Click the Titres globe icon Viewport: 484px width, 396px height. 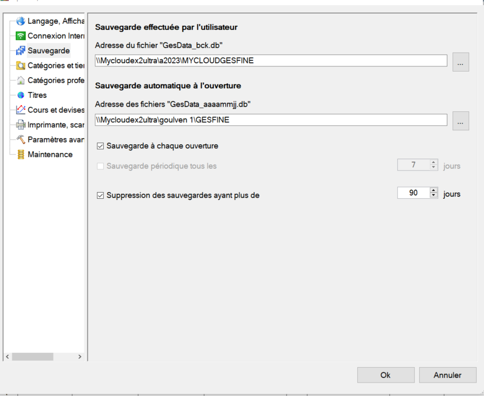[x=21, y=95]
